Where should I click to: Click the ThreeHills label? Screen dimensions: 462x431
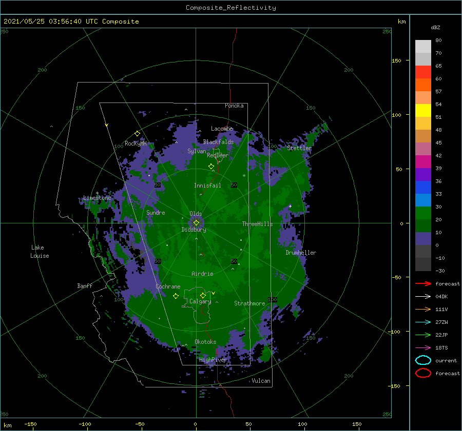point(258,224)
